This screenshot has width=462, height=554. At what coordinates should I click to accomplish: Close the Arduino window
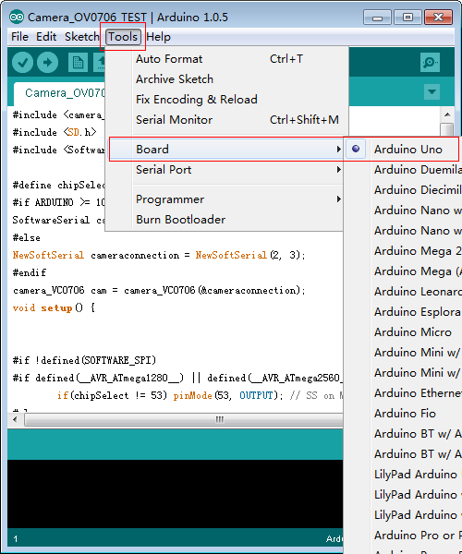(x=438, y=17)
